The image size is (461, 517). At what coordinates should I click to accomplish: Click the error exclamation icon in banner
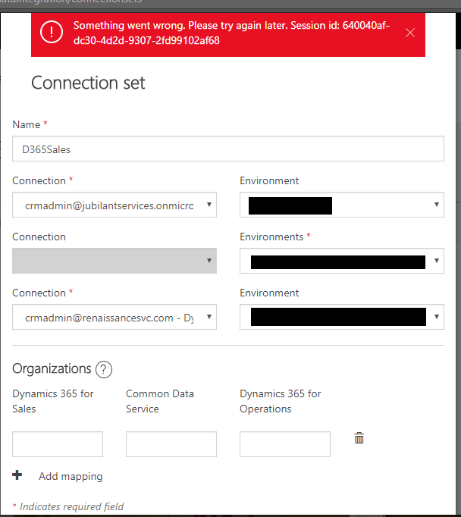click(52, 32)
